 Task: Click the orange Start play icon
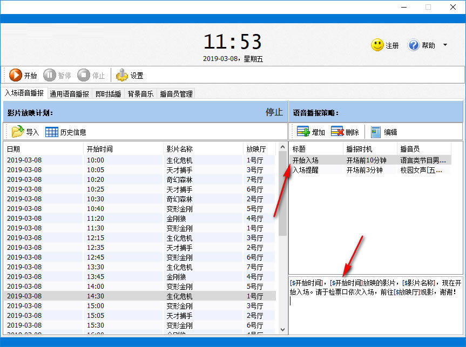(16, 76)
